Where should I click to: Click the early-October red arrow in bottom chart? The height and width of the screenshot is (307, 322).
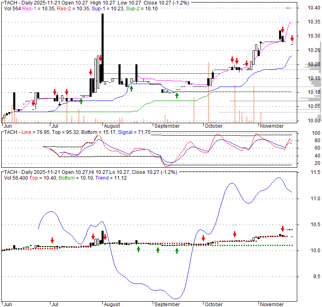(x=203, y=238)
